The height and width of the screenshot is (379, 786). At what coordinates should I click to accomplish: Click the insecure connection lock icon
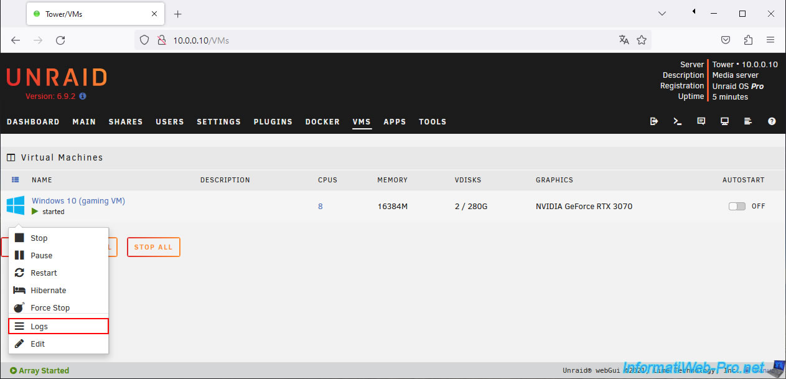tap(161, 40)
